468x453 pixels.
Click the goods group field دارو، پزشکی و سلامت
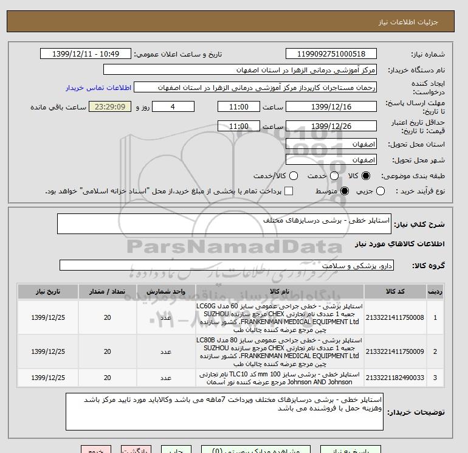coord(227,265)
